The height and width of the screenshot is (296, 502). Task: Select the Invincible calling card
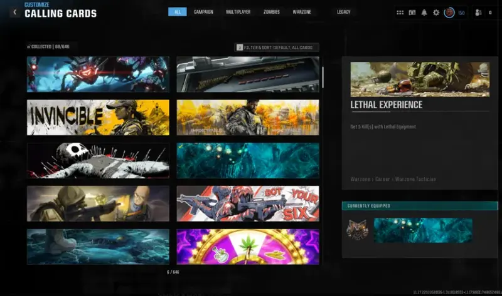[x=98, y=117]
